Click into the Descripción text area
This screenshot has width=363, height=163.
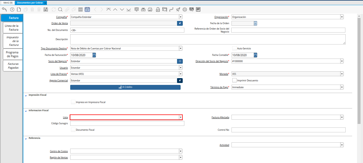point(208,39)
